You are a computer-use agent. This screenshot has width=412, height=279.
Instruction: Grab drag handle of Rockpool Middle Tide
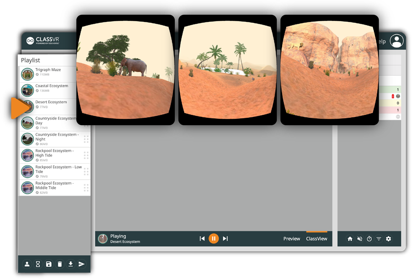pyautogui.click(x=86, y=188)
